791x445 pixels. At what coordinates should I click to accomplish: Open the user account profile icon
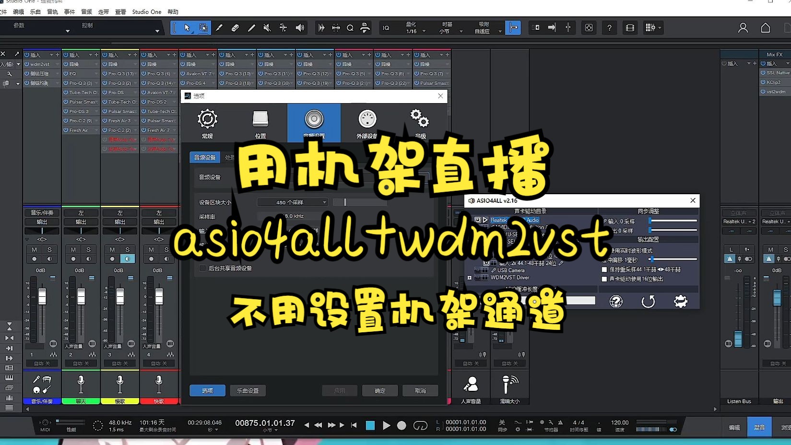pyautogui.click(x=743, y=28)
